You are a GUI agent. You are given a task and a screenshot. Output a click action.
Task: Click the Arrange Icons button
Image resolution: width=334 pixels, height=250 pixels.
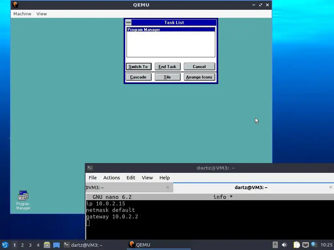tap(199, 77)
